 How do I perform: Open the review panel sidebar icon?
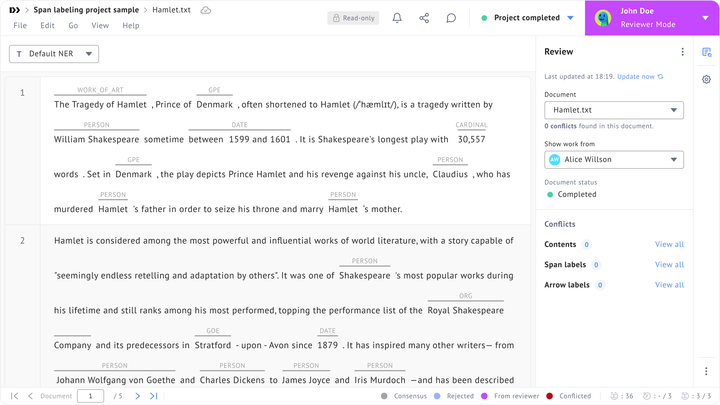706,52
